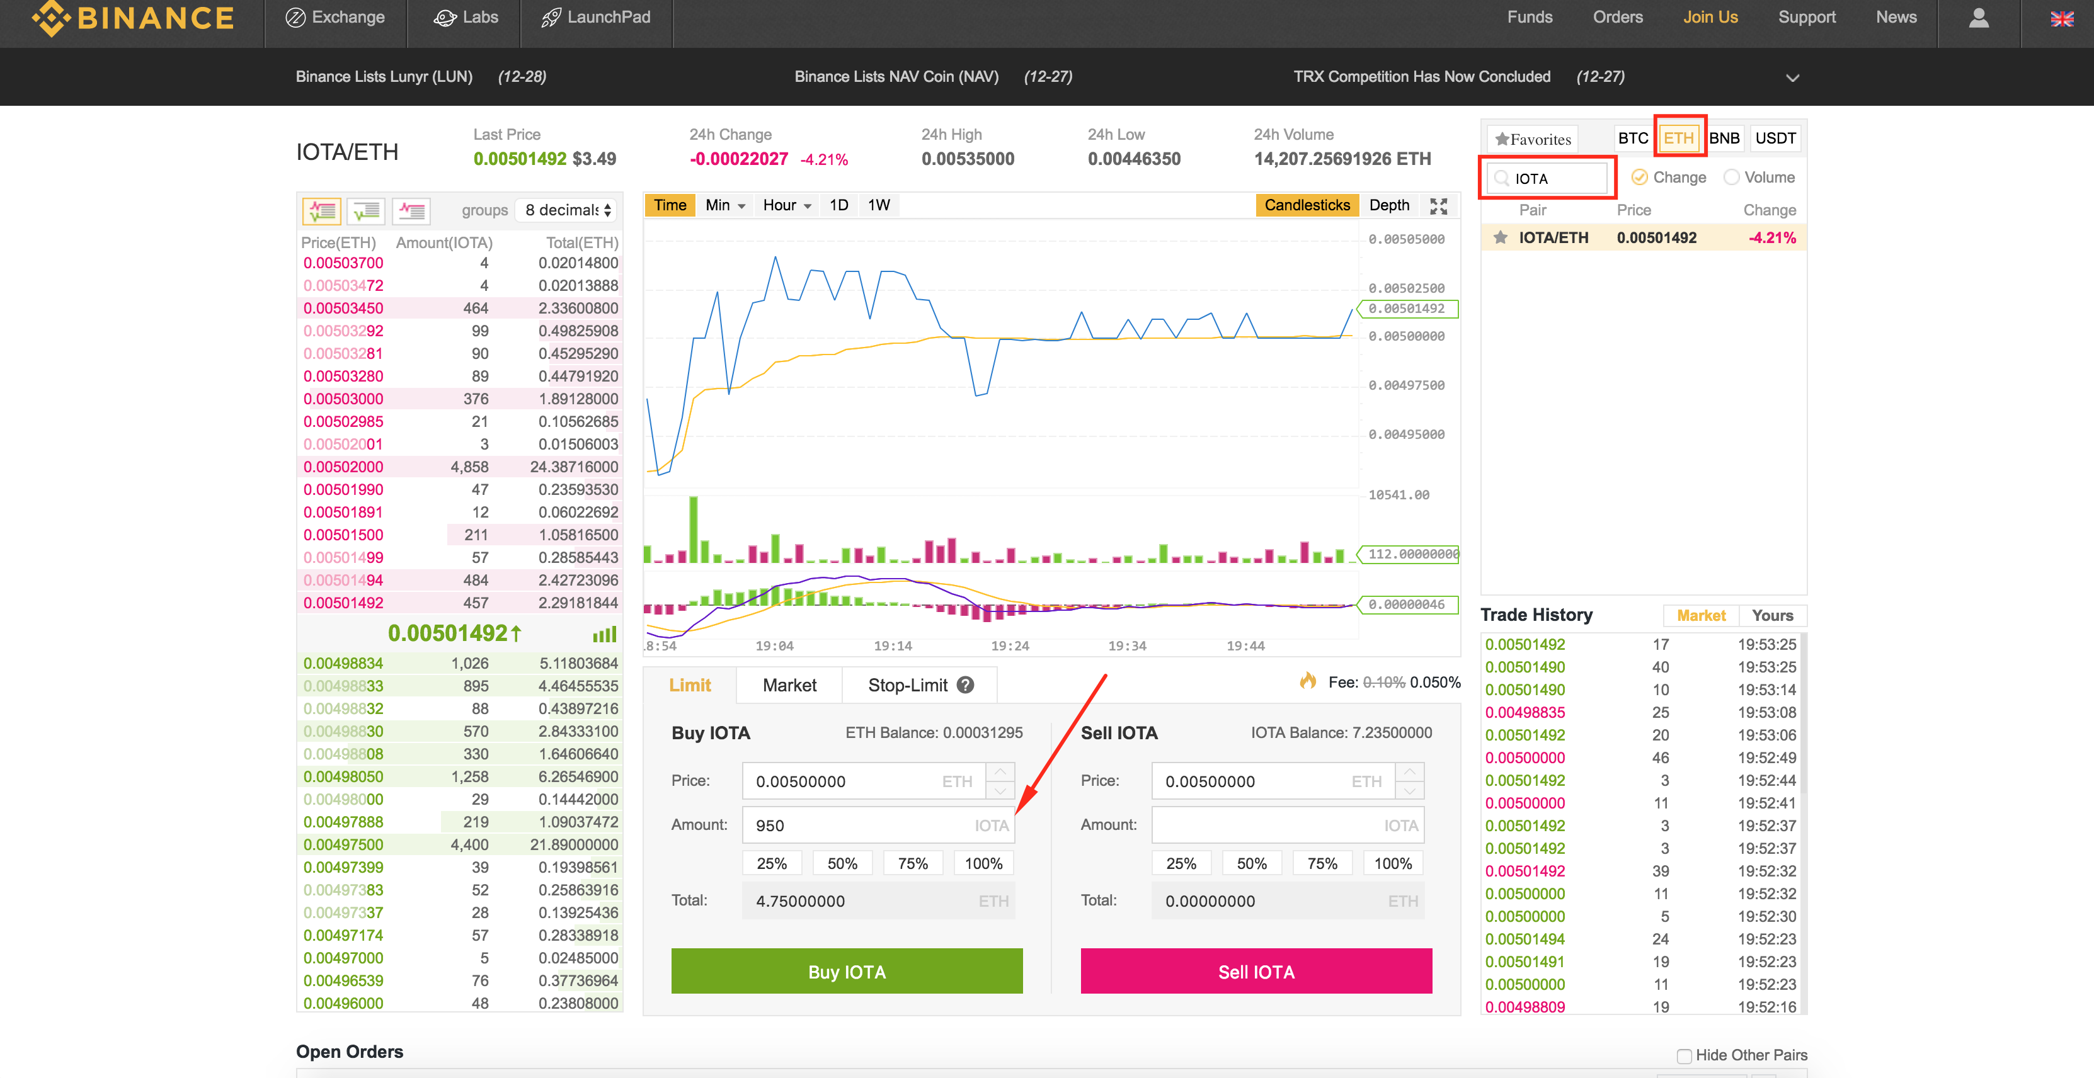
Task: Click the pink Sell IOTA button
Action: [x=1256, y=971]
